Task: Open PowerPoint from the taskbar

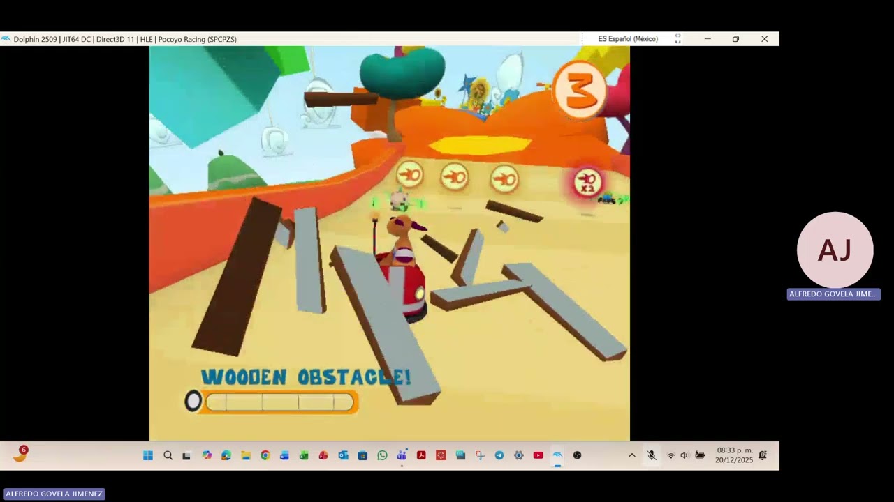Action: pyautogui.click(x=323, y=455)
